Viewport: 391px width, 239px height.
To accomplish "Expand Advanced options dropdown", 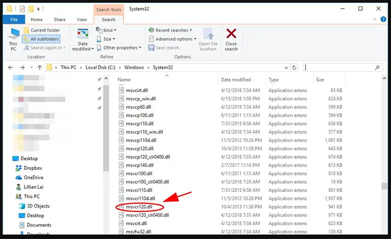I will coord(173,39).
